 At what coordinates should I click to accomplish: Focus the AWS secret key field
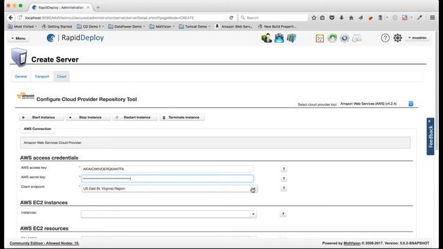click(168, 178)
